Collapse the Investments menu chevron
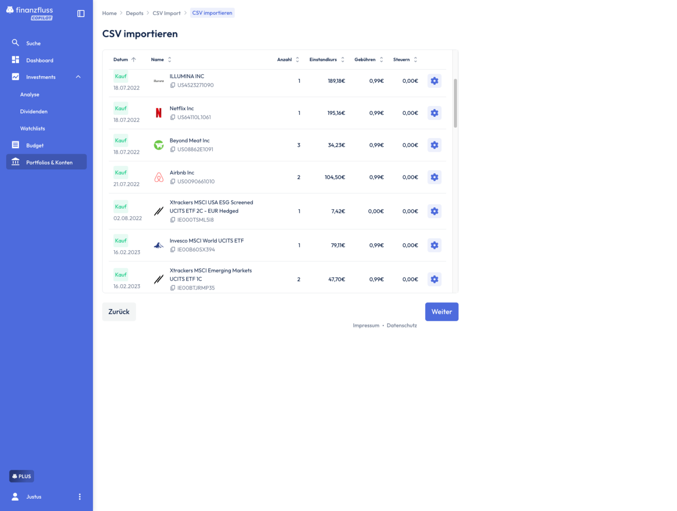 [x=78, y=77]
